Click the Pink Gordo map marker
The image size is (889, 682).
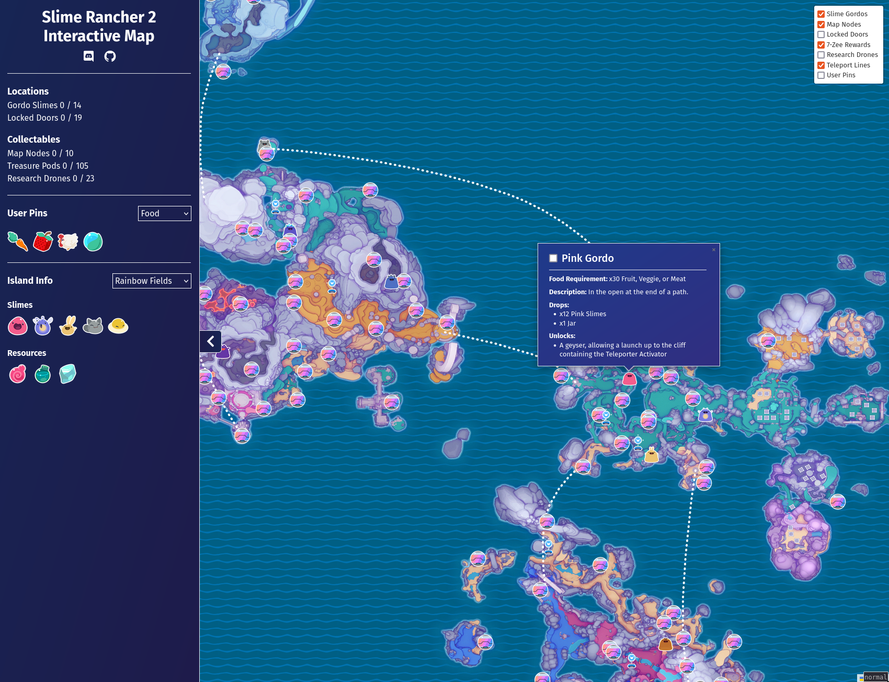(x=630, y=378)
